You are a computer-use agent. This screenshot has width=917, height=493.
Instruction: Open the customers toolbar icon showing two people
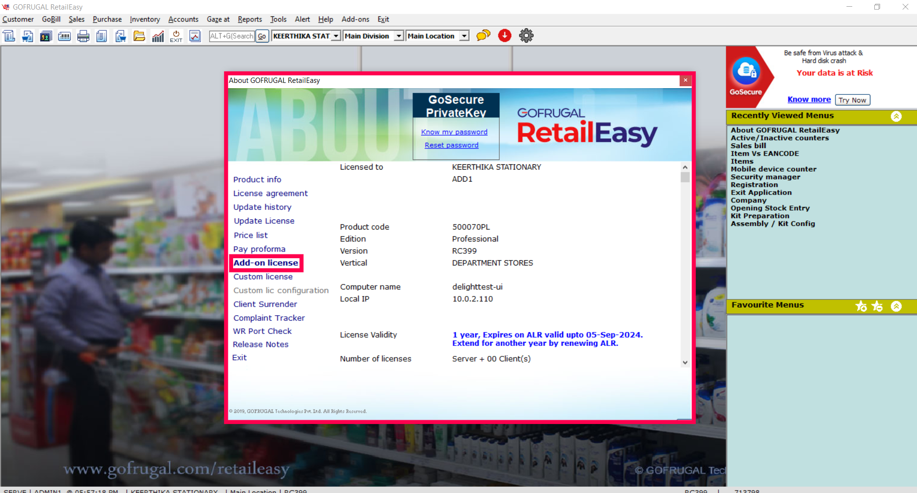46,36
